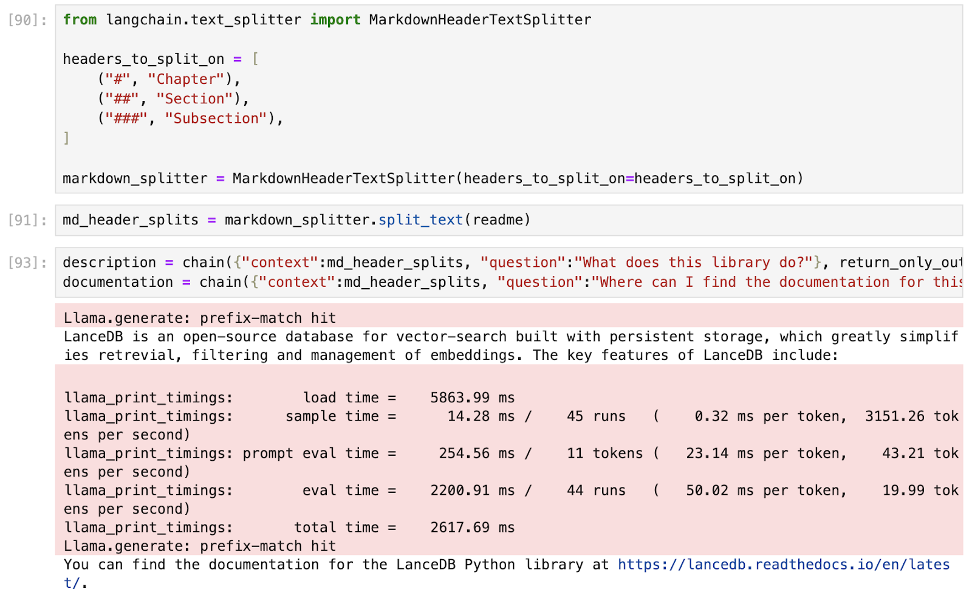Click the "Subsection" string in the code

216,119
